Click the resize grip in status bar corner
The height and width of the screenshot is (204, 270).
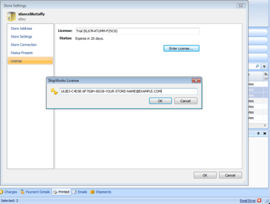click(267, 201)
